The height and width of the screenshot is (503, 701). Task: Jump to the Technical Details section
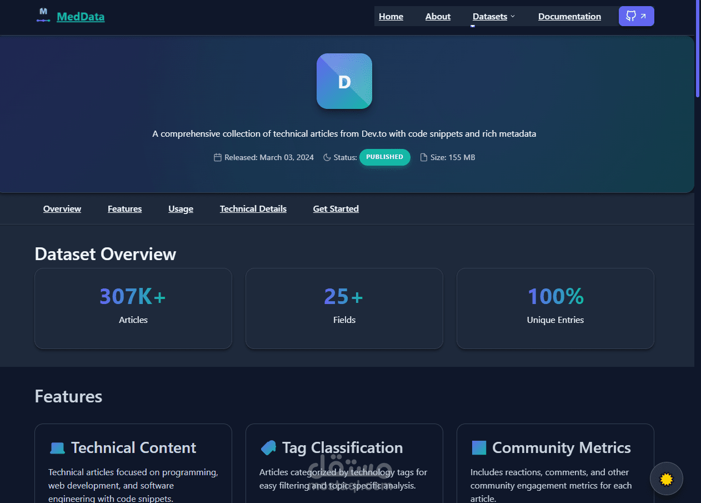[x=253, y=209]
